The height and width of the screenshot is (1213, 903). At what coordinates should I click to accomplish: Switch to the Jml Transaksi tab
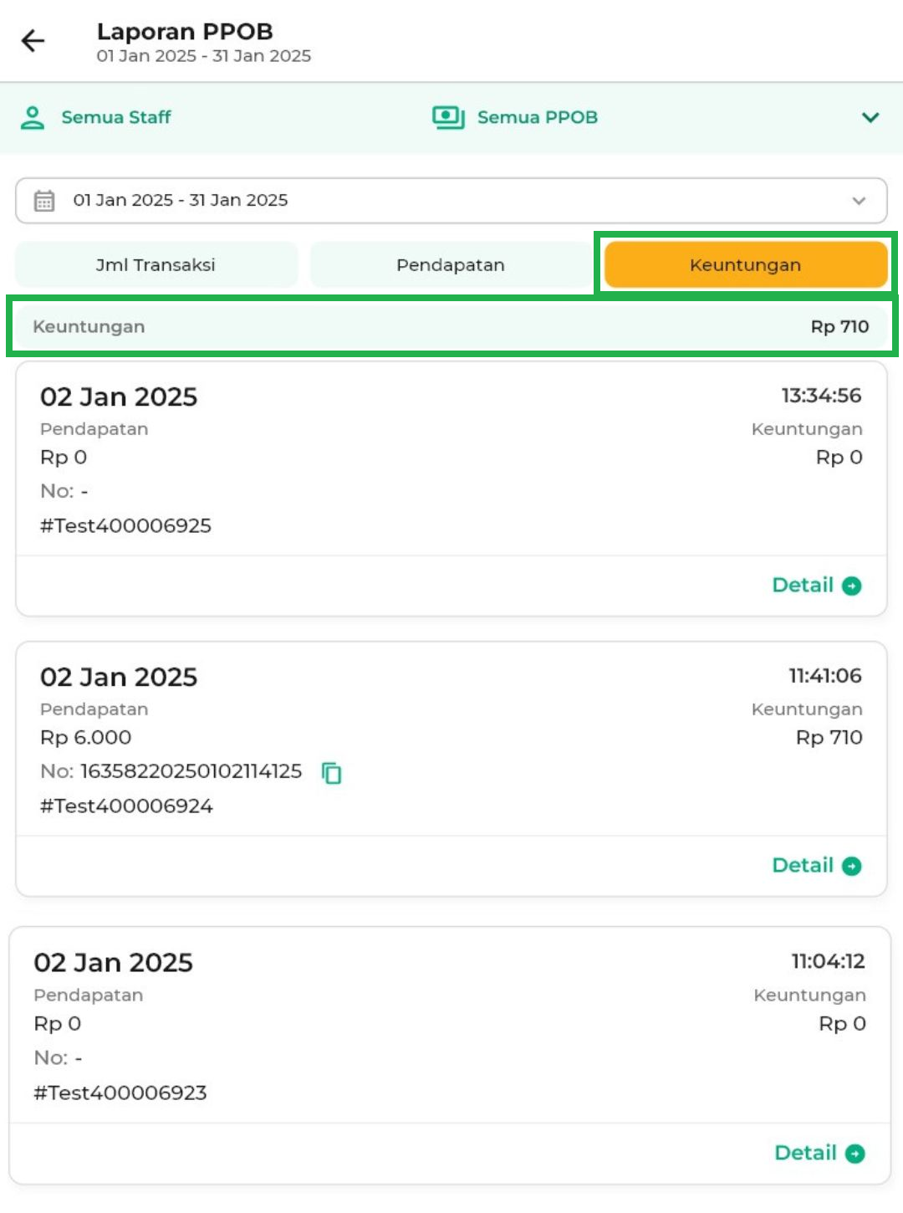pos(156,265)
